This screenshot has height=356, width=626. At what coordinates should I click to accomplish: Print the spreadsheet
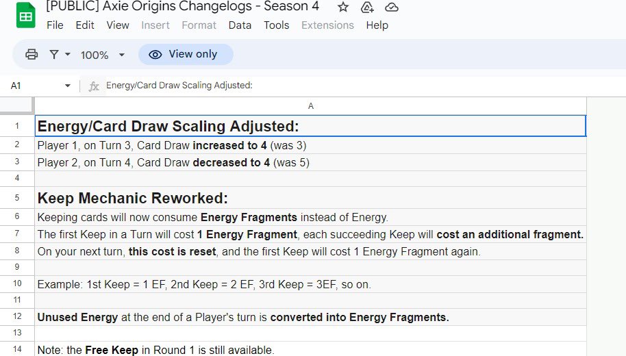[x=32, y=54]
